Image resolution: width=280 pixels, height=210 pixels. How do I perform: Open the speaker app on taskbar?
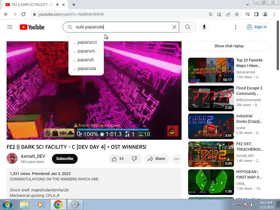point(75,205)
